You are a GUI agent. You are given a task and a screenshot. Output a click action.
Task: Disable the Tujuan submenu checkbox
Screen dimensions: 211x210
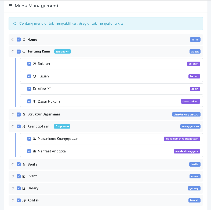[x=29, y=76]
